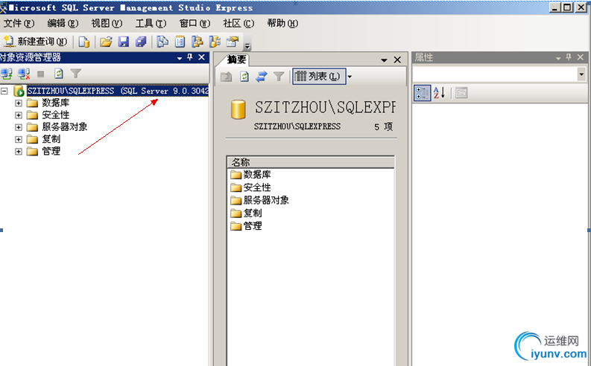Click Synchronize icon in Summary toolbar

pos(261,77)
